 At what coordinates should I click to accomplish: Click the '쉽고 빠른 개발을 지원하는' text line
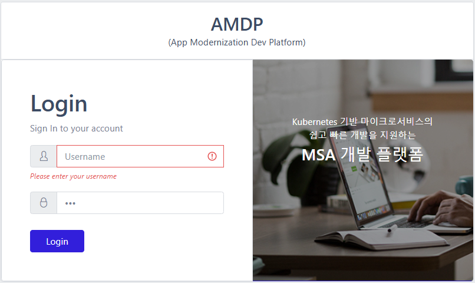click(x=362, y=135)
